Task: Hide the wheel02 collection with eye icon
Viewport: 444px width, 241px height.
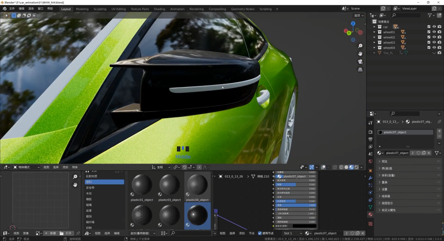Action: click(x=434, y=37)
